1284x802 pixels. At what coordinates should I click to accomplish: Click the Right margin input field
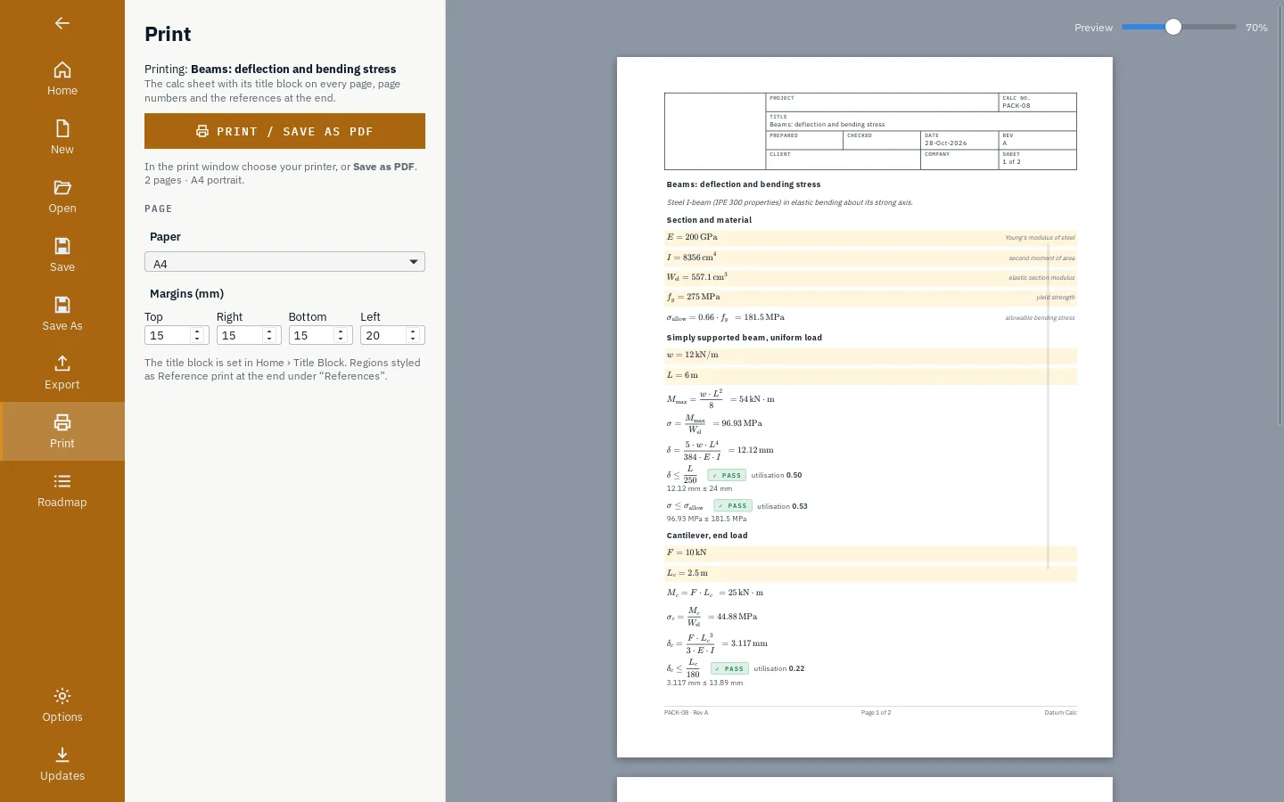[x=249, y=335]
